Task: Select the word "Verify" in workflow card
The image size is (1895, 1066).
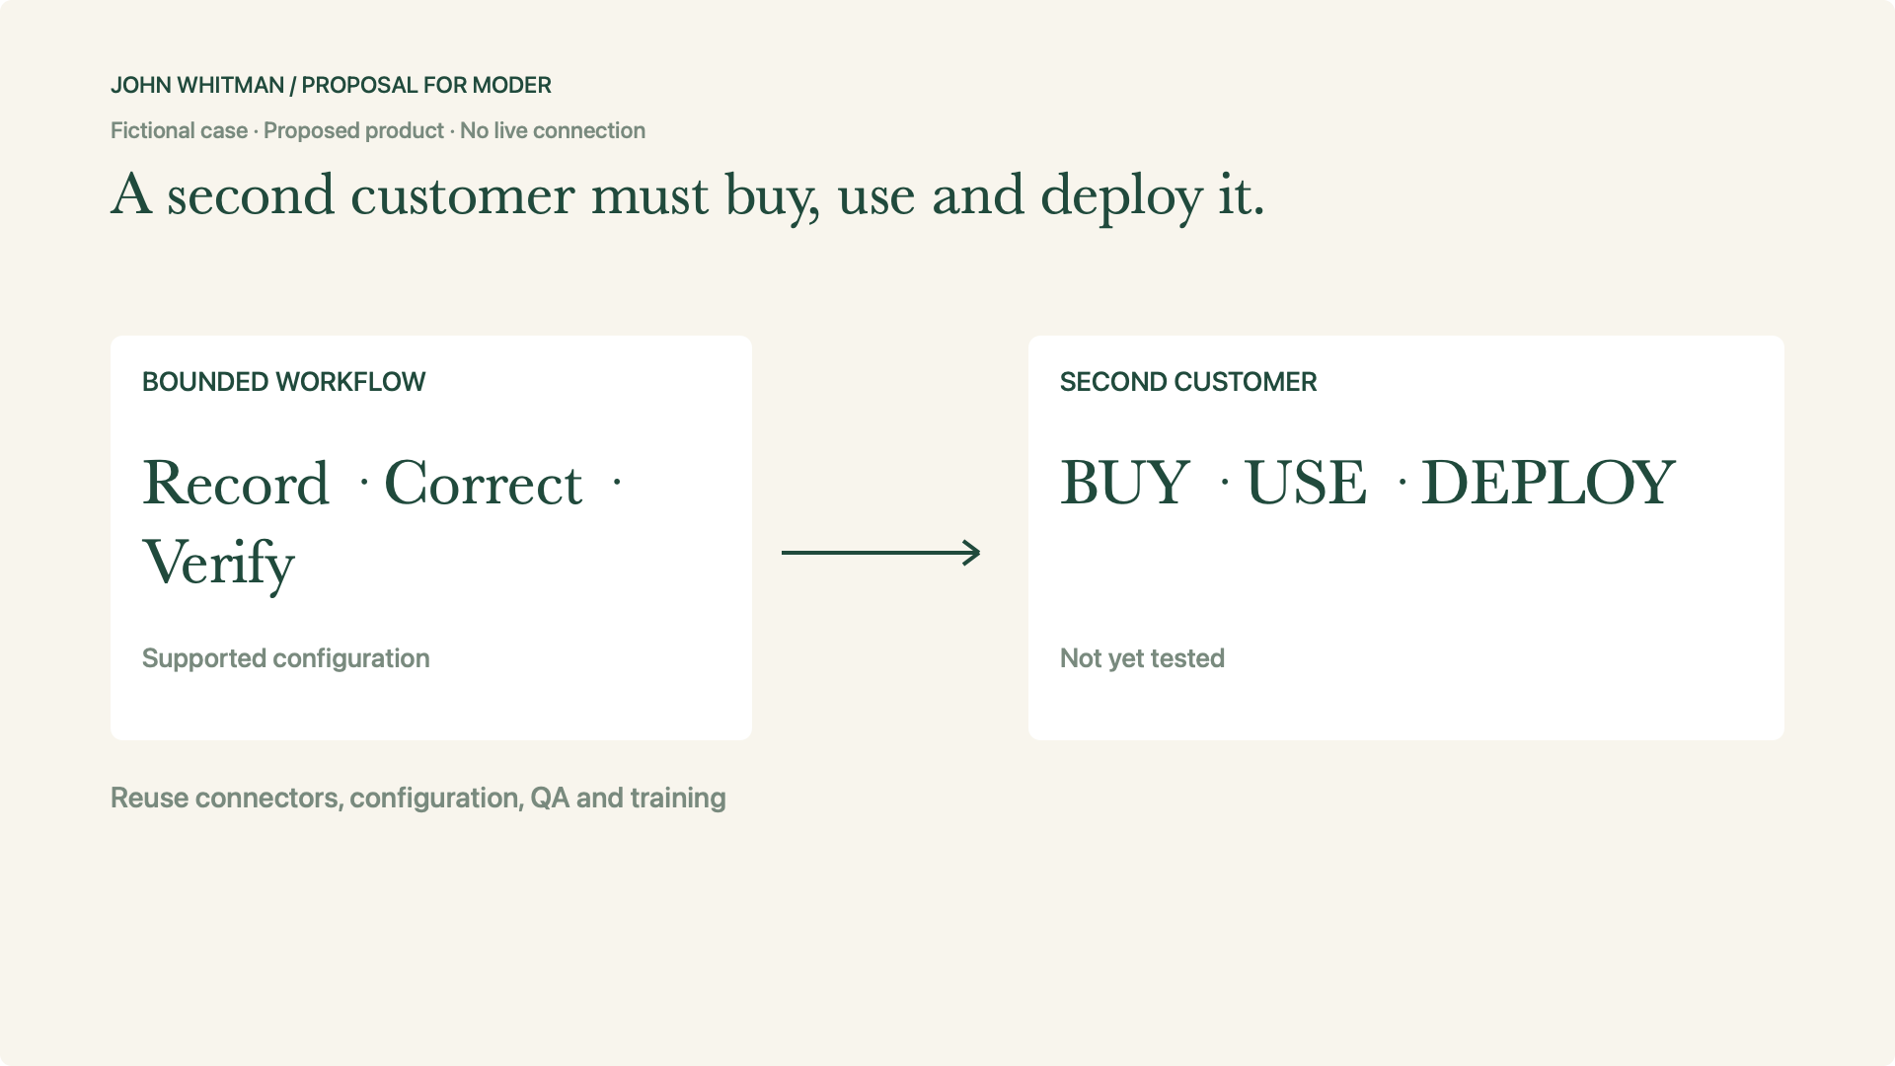Action: [219, 565]
